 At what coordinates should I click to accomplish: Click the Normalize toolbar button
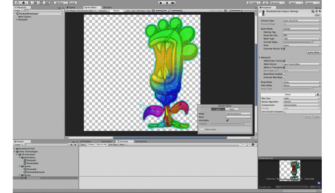(x=141, y=11)
